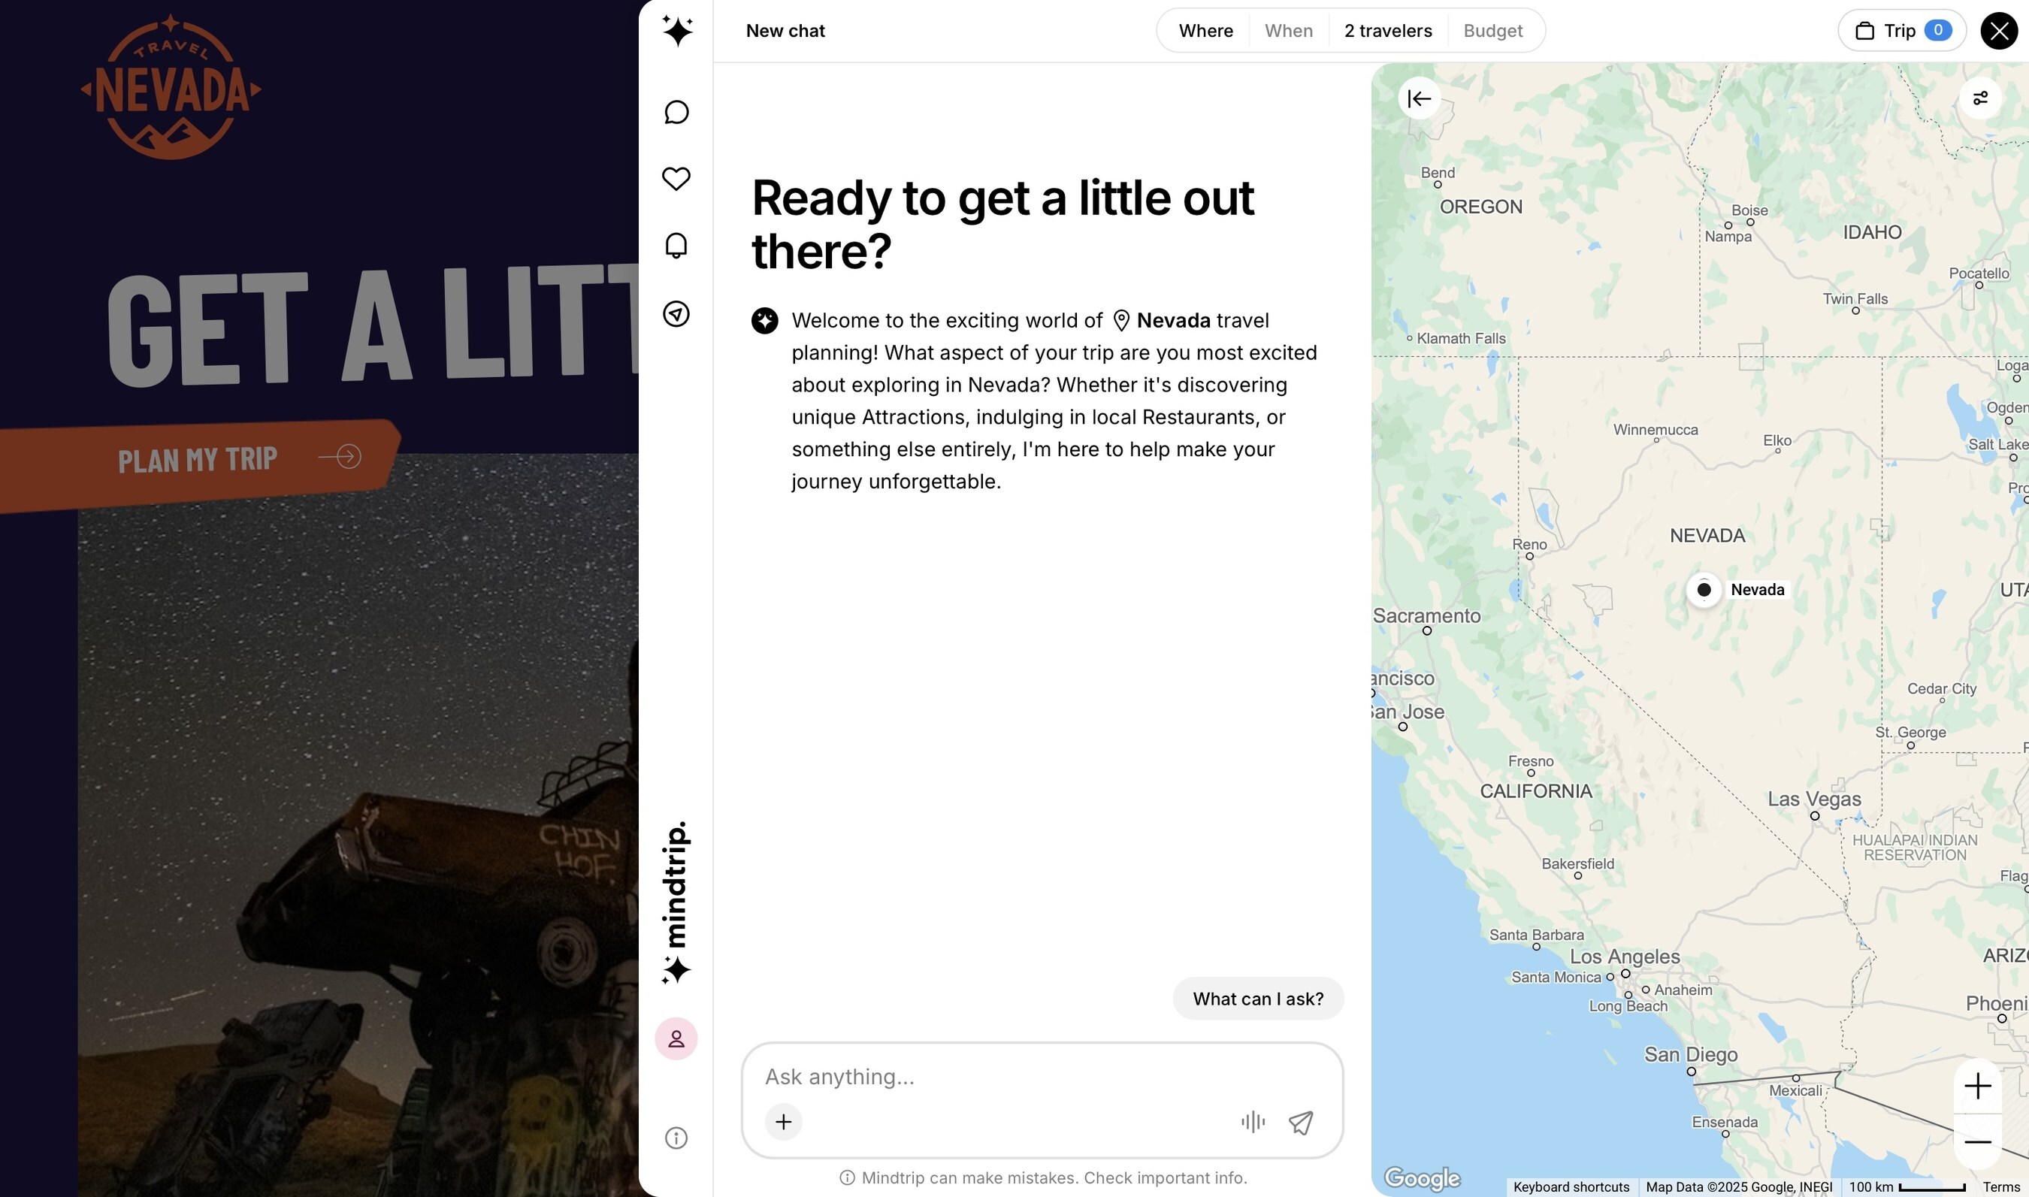Zoom in using the map plus control
Image resolution: width=2029 pixels, height=1197 pixels.
click(x=1978, y=1086)
